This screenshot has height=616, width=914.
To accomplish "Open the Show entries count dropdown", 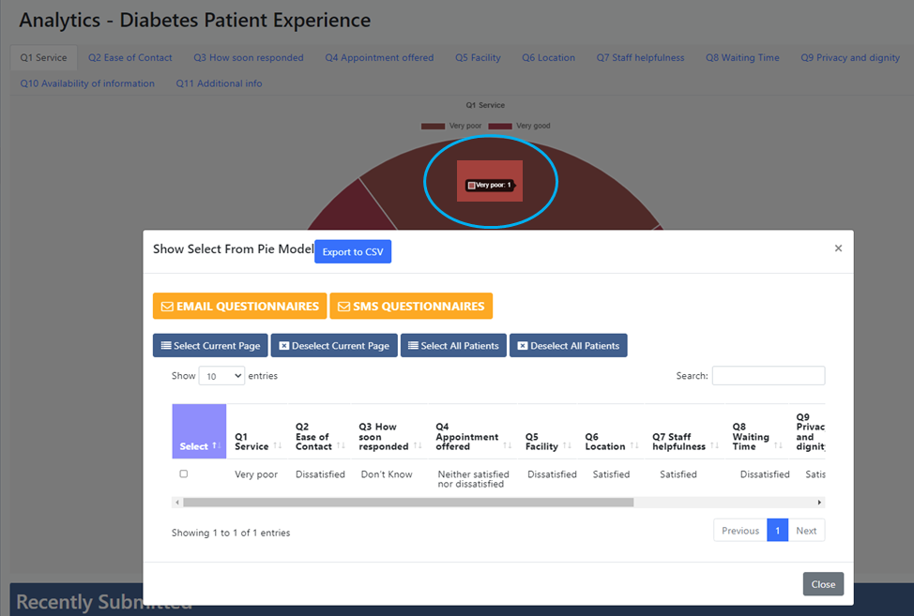I will click(221, 376).
